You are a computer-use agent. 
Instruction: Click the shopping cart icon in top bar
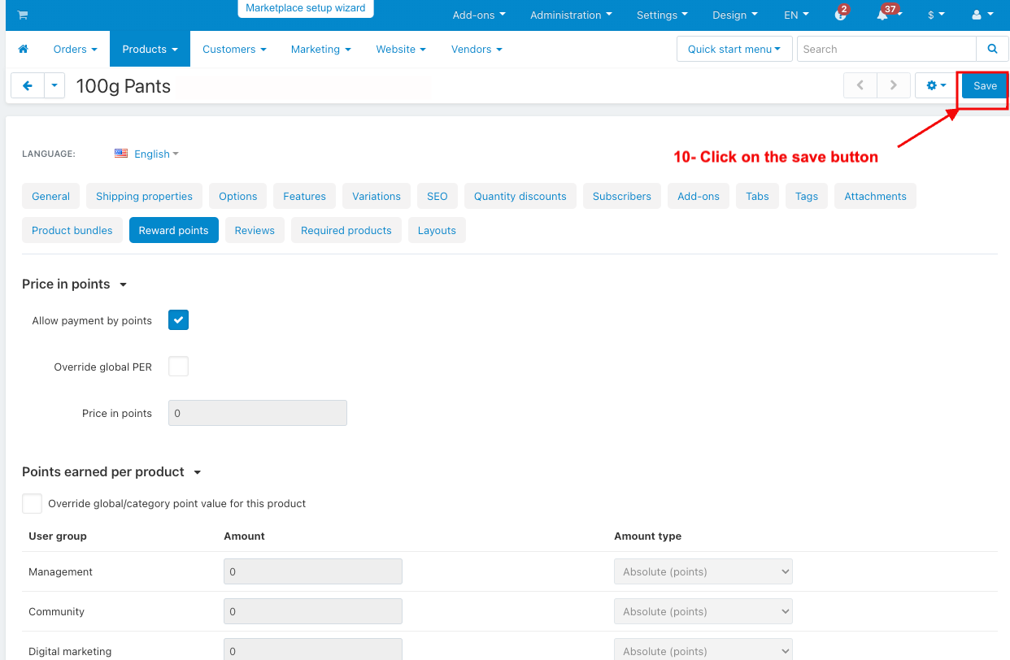click(22, 15)
